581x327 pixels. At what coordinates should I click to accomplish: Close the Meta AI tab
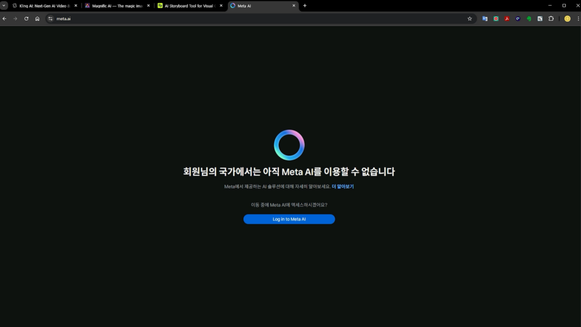(x=293, y=6)
